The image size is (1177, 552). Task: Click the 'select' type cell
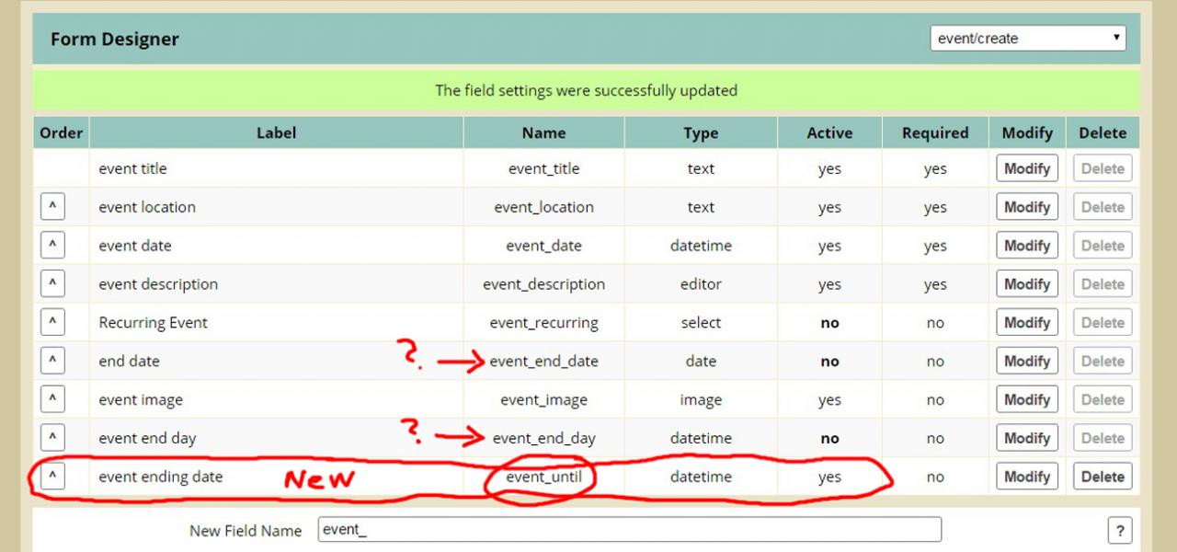[701, 323]
